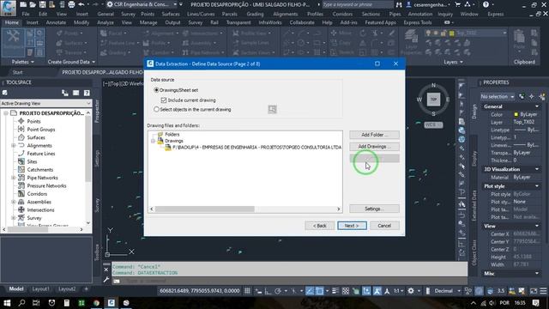The height and width of the screenshot is (309, 549).
Task: Open the Surfaces menu
Action: (x=171, y=15)
